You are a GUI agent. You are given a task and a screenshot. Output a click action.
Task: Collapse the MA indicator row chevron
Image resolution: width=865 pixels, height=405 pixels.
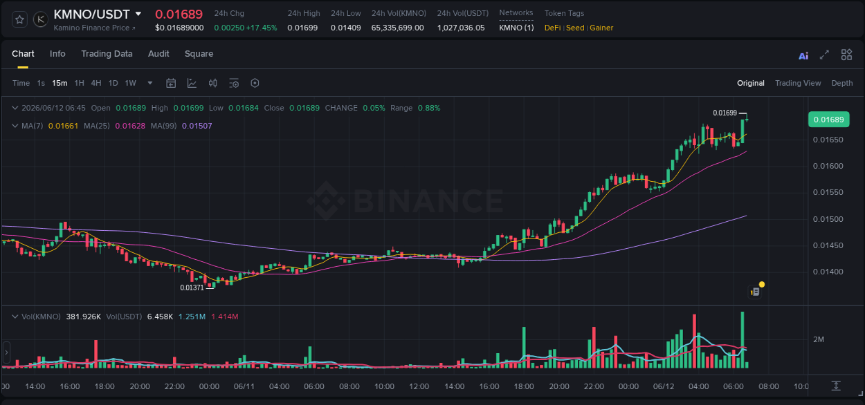15,126
